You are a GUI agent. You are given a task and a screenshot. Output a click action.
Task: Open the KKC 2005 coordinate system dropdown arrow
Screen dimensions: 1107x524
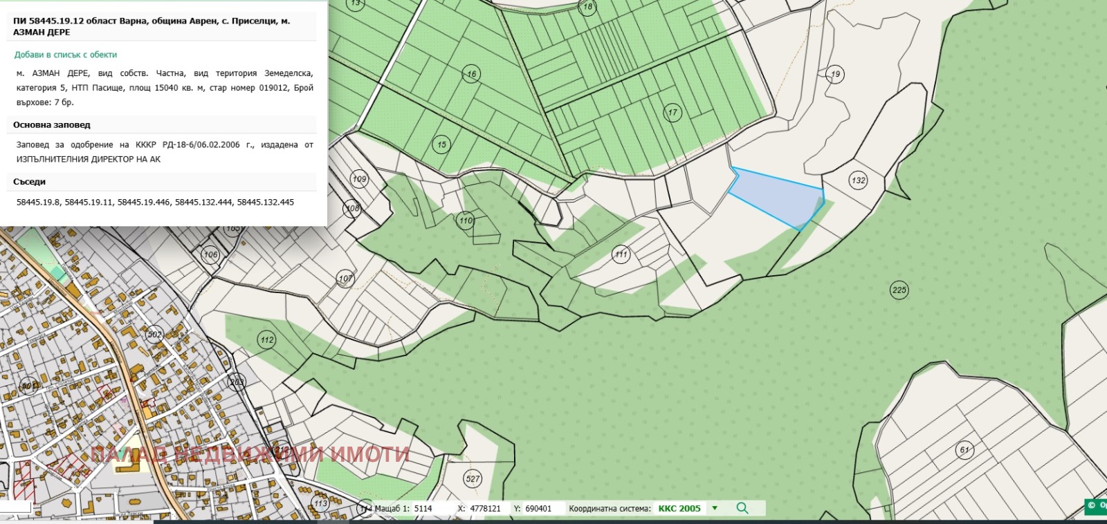(715, 508)
